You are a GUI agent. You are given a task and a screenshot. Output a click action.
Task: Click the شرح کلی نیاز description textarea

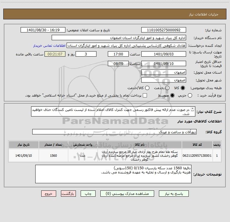(113, 111)
